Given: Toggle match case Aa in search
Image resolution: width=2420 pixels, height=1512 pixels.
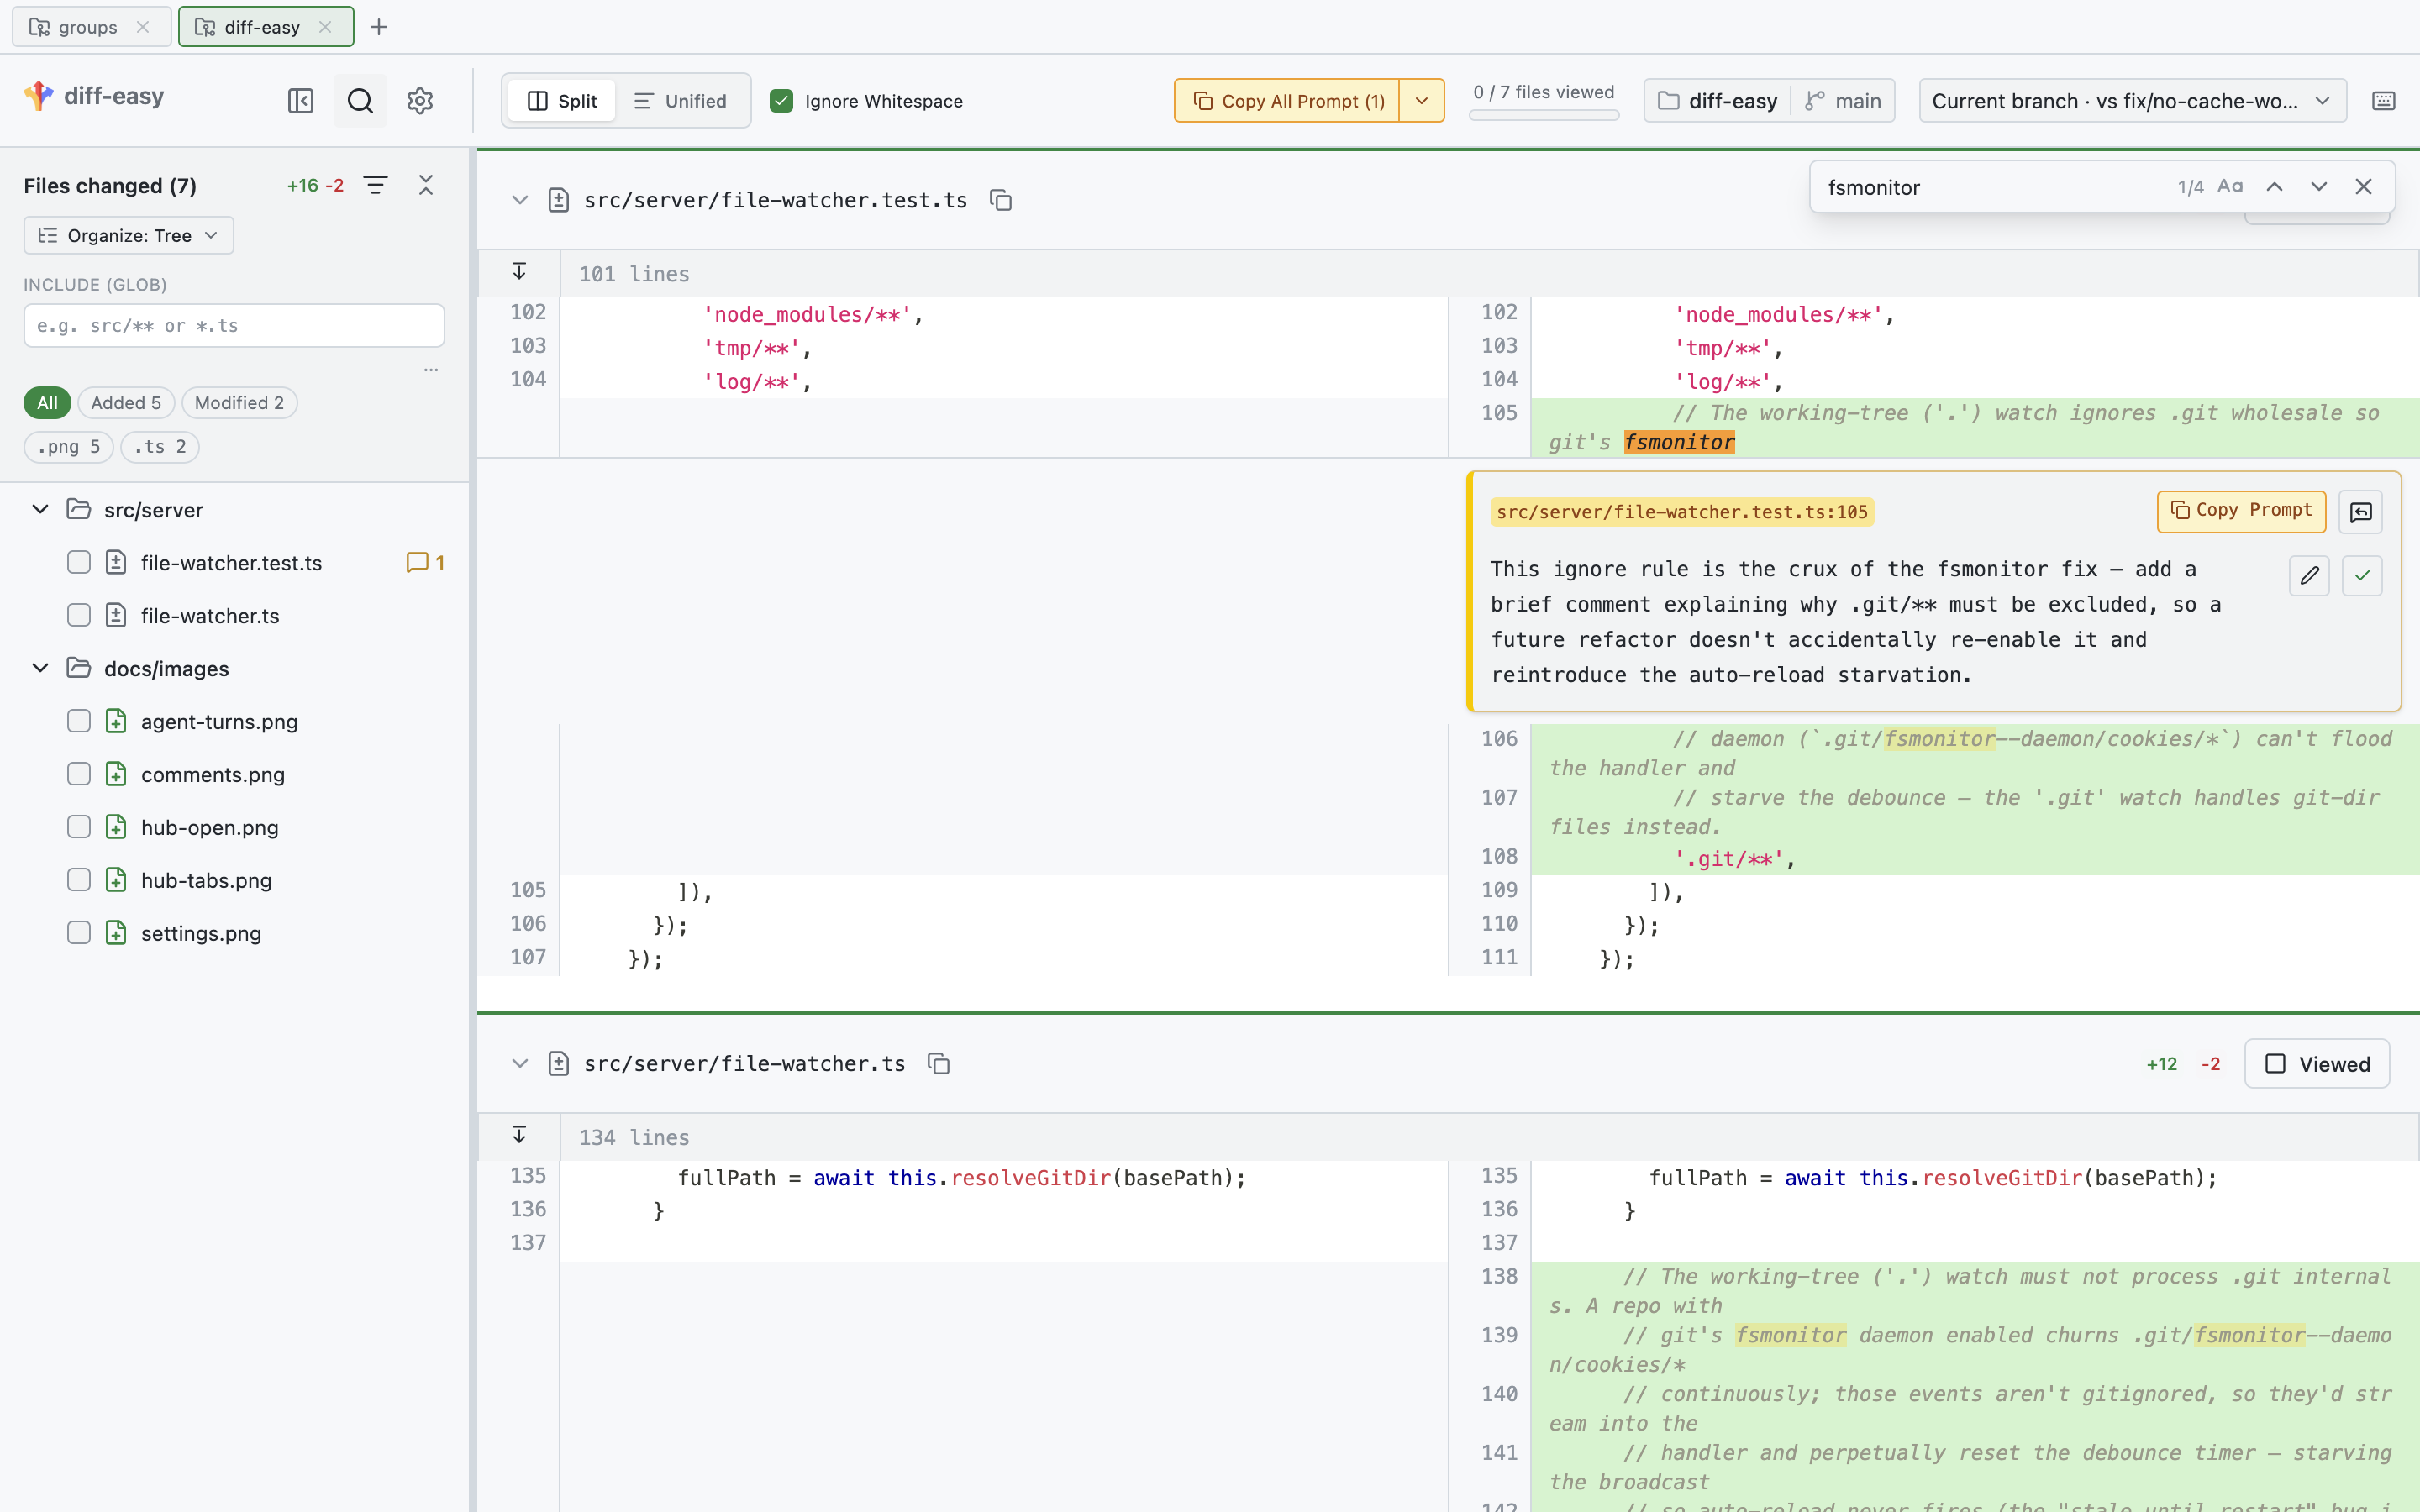Looking at the screenshot, I should coord(2230,187).
